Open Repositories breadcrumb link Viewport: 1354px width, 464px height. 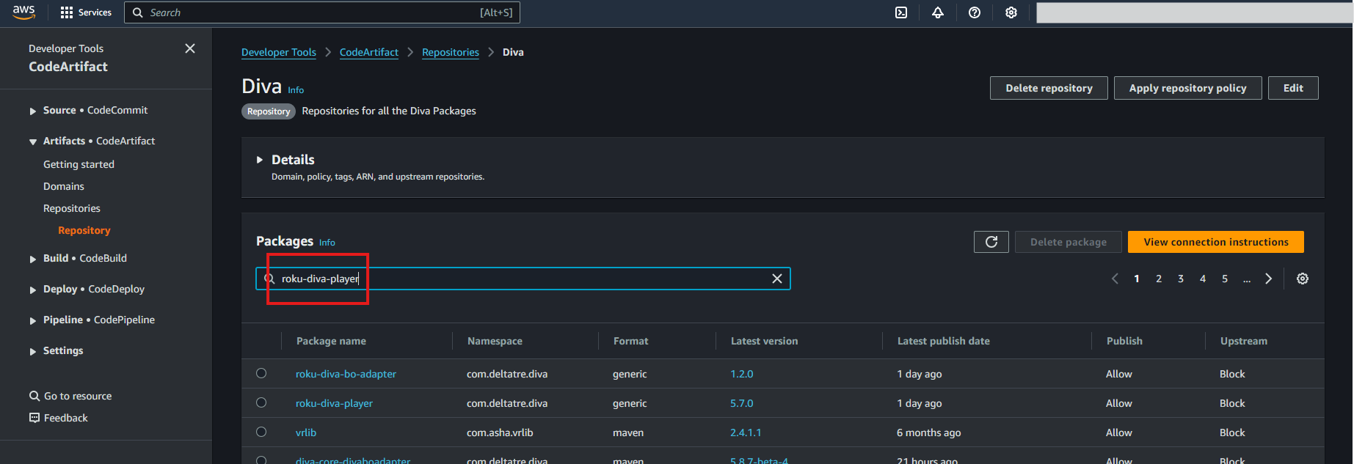click(x=451, y=52)
